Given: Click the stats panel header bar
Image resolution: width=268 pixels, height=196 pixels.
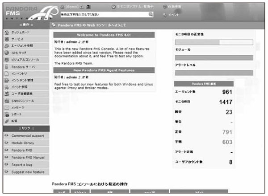Looking at the screenshot, I should pyautogui.click(x=204, y=84).
